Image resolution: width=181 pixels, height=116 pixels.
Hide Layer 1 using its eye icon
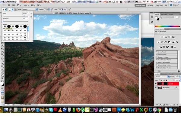pyautogui.click(x=156, y=84)
